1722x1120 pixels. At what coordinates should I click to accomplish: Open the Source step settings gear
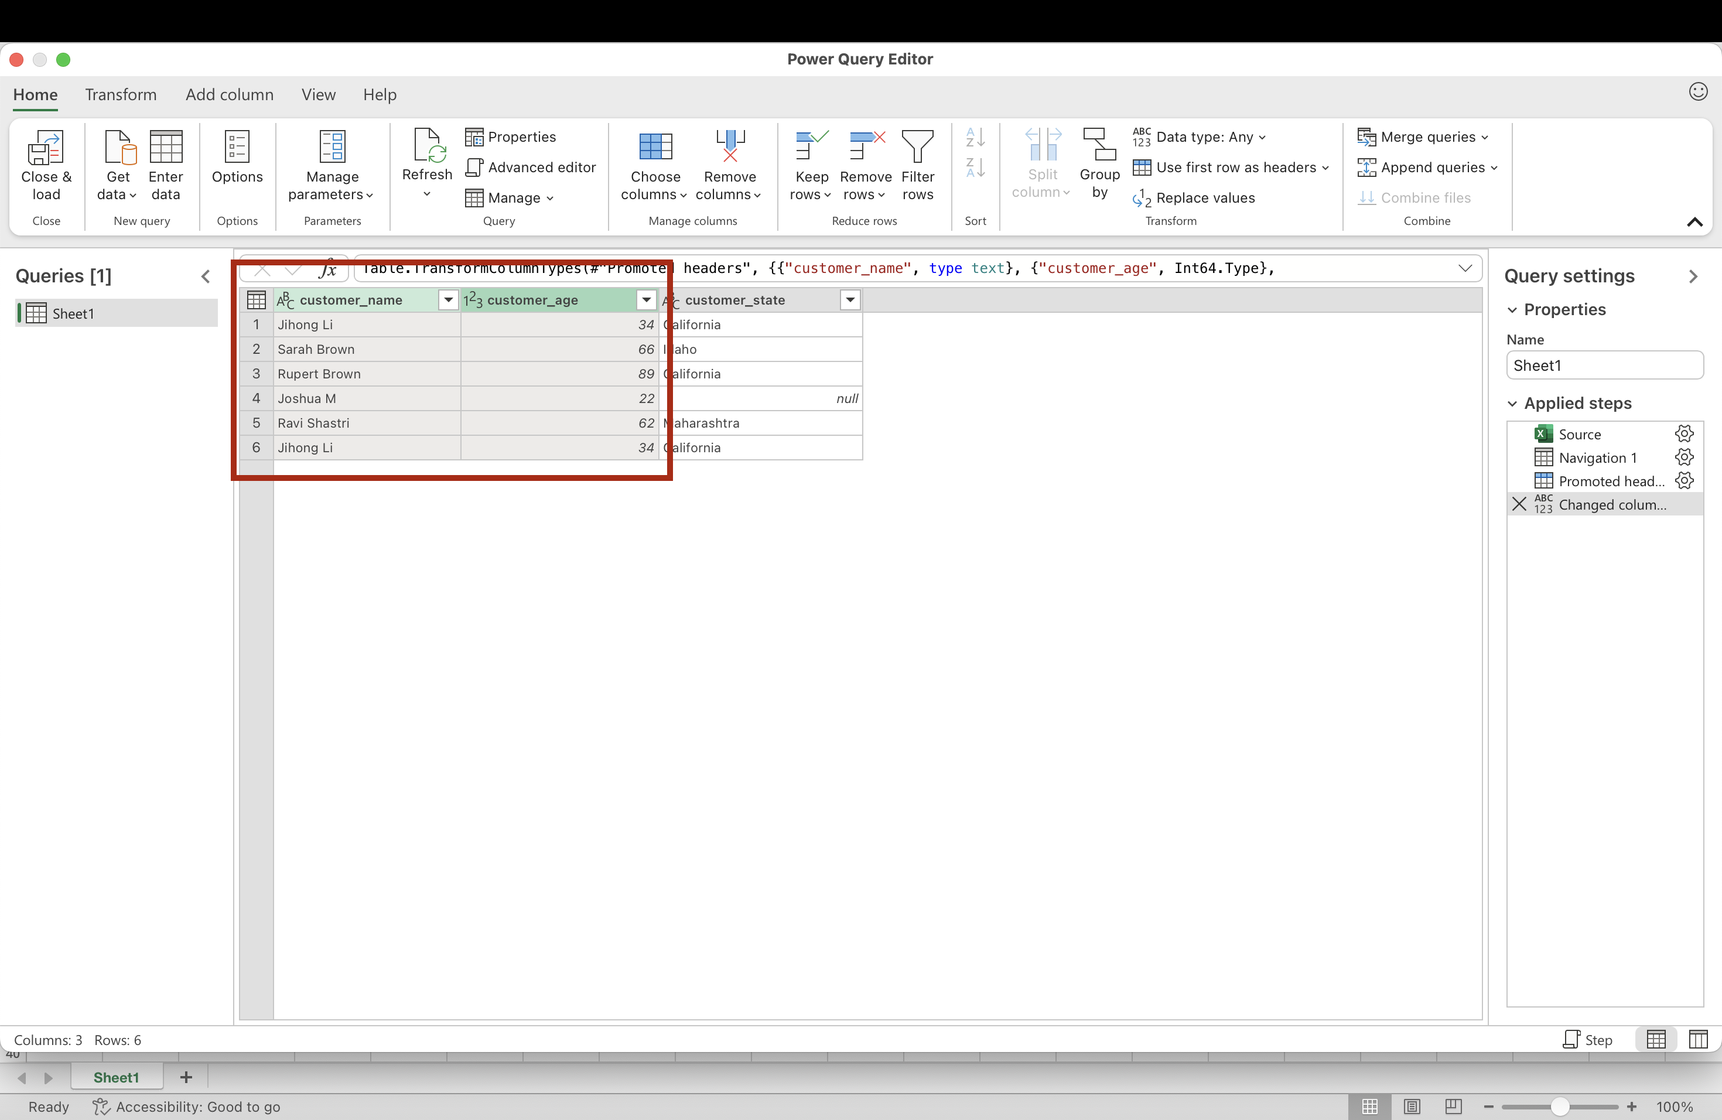click(1685, 434)
